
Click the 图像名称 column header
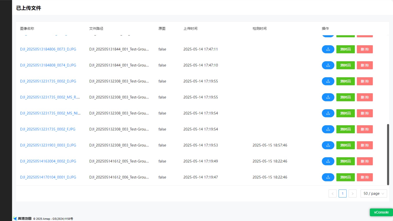[x=27, y=28]
